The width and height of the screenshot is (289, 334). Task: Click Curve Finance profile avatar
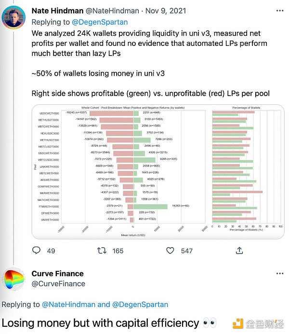point(14,280)
